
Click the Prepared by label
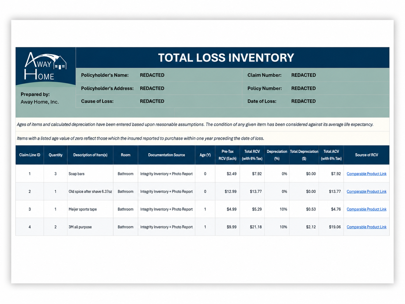point(35,94)
